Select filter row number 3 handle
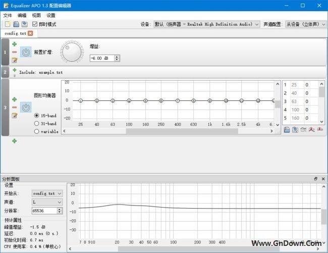The height and width of the screenshot is (253, 328). click(x=5, y=108)
